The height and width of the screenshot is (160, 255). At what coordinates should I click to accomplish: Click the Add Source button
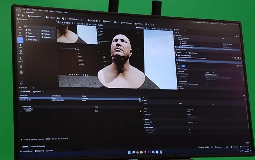25,92
